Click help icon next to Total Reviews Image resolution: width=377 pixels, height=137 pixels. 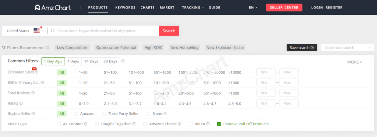point(33,93)
